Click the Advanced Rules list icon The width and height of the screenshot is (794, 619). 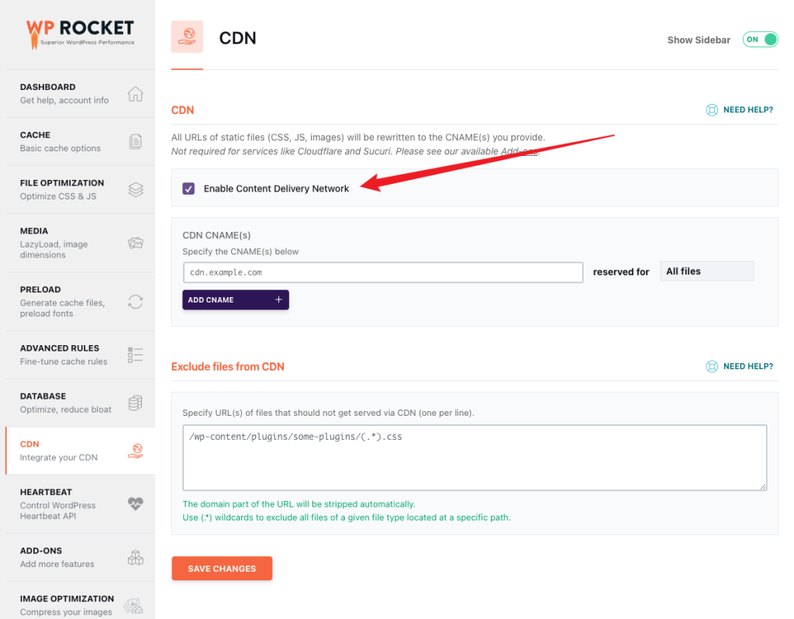tap(135, 354)
